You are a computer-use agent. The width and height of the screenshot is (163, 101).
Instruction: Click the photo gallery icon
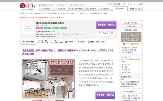[52, 42]
